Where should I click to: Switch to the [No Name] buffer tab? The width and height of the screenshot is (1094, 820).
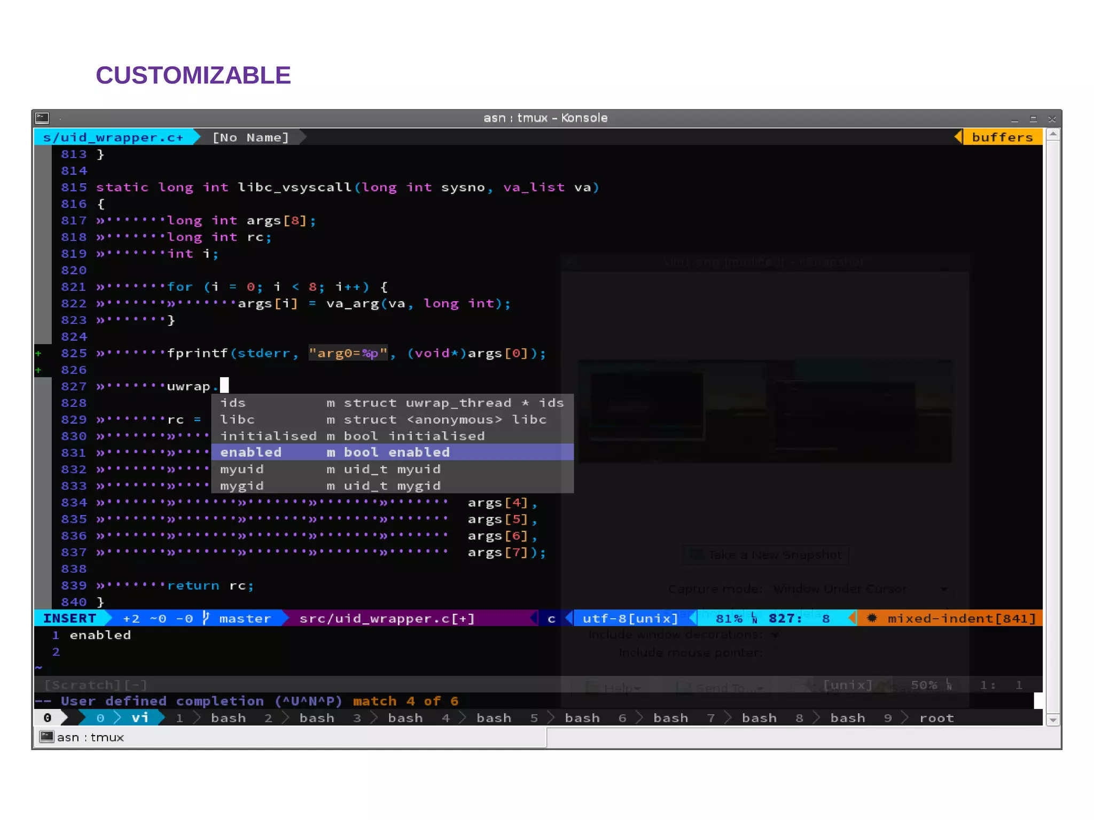(x=251, y=137)
